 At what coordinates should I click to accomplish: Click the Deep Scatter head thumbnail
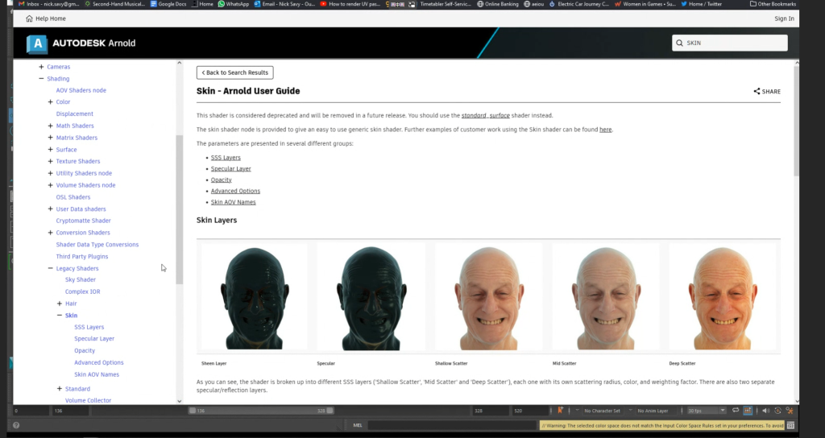pos(723,298)
